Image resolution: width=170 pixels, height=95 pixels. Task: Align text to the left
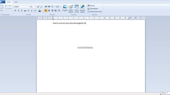click(x=46, y=11)
